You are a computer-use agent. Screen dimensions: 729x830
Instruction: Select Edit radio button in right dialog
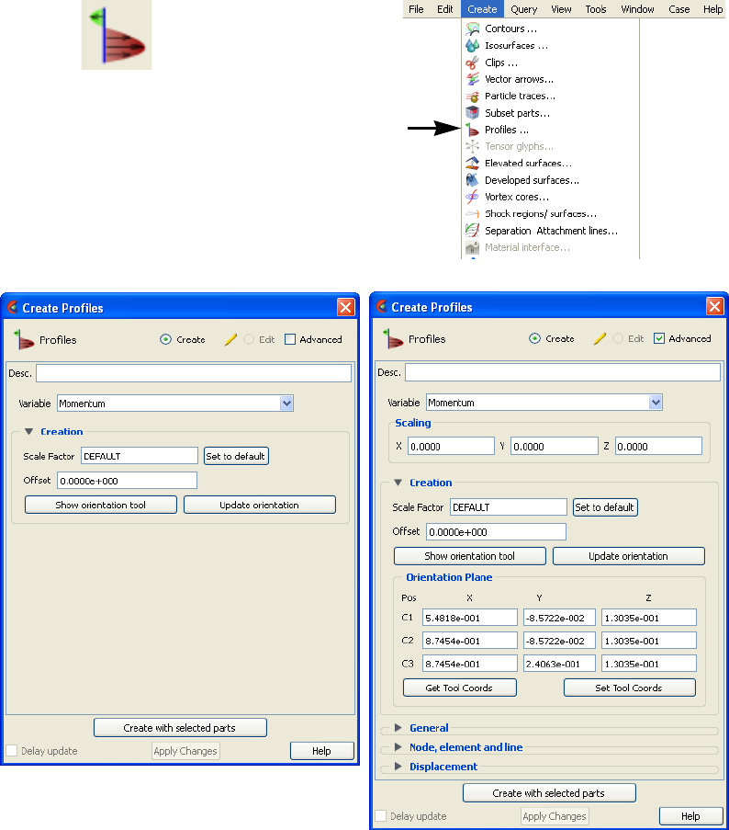click(618, 338)
